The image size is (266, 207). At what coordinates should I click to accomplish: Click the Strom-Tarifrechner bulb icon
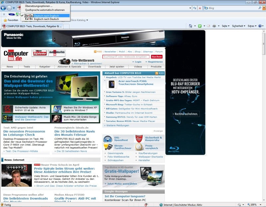[x=108, y=147]
